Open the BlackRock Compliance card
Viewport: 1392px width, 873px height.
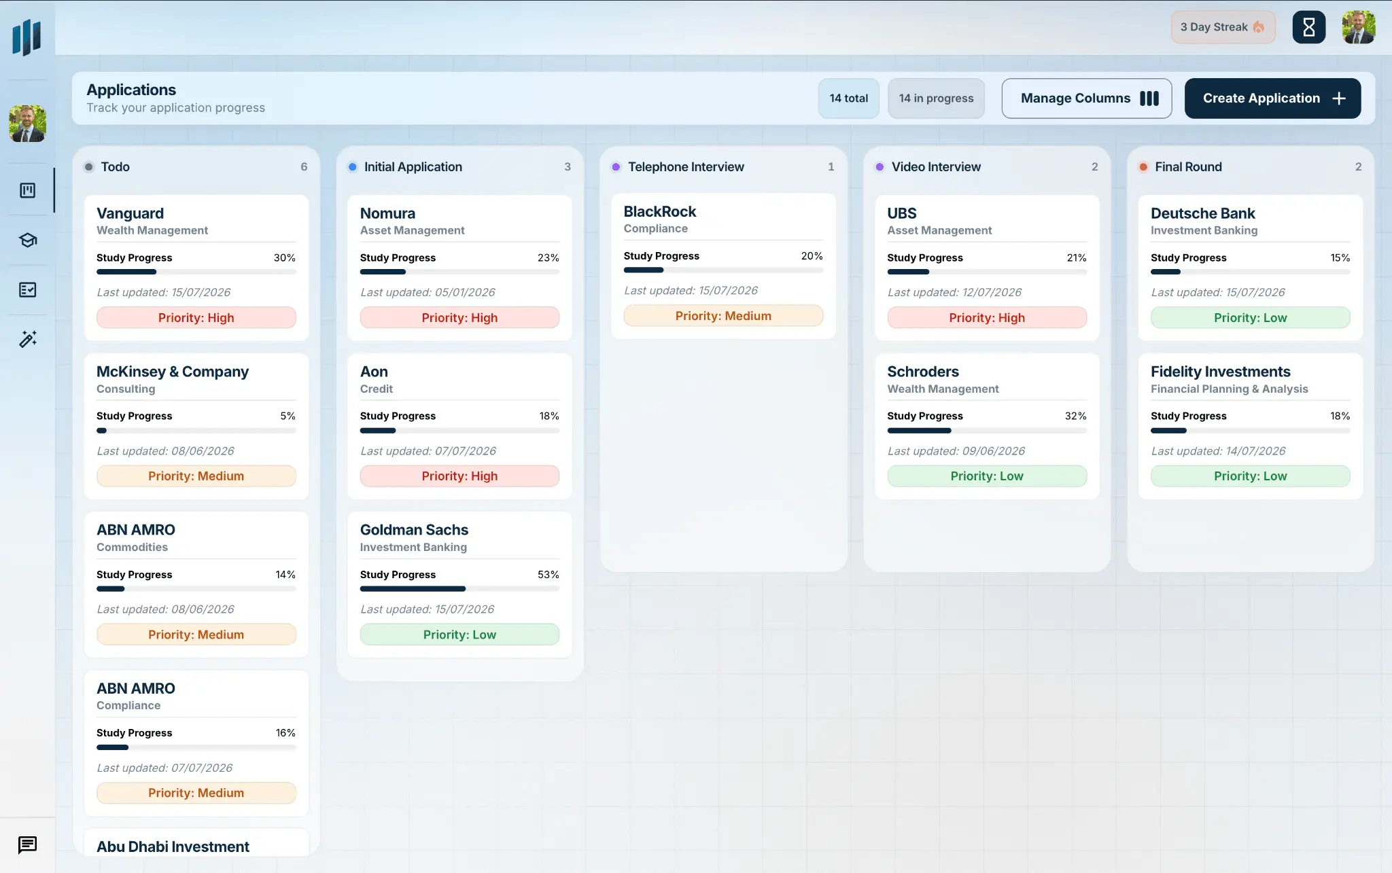pyautogui.click(x=723, y=266)
